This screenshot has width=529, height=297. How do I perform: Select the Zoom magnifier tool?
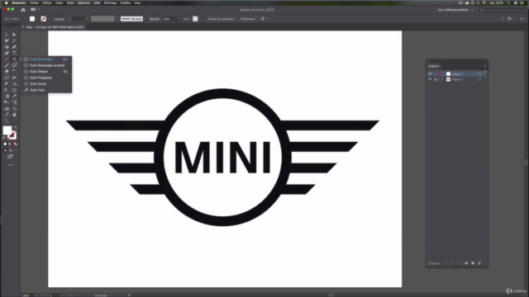pos(7,121)
